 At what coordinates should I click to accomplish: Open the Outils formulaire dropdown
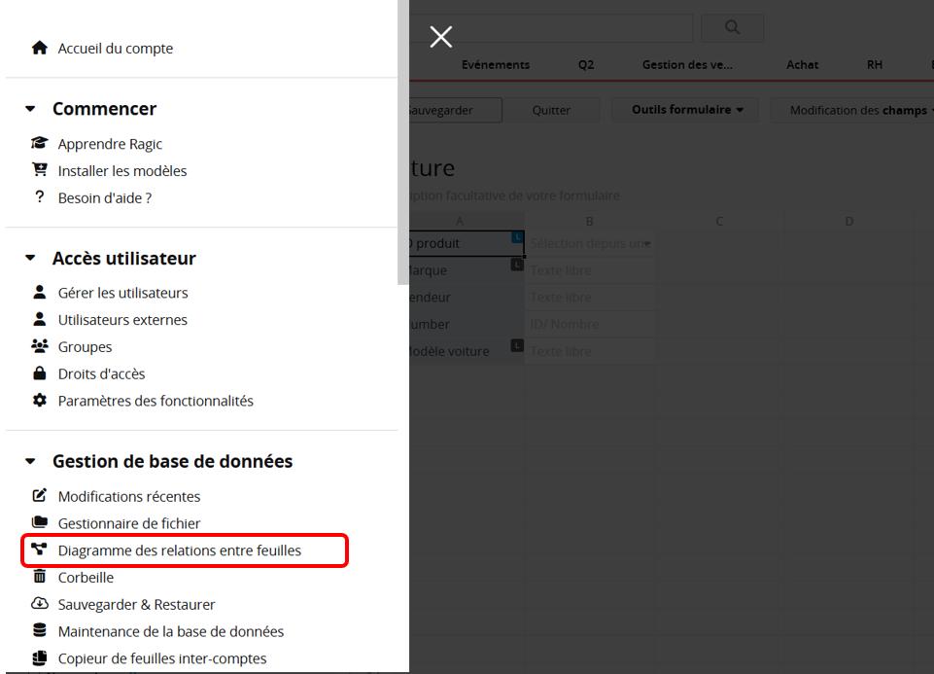click(x=687, y=110)
